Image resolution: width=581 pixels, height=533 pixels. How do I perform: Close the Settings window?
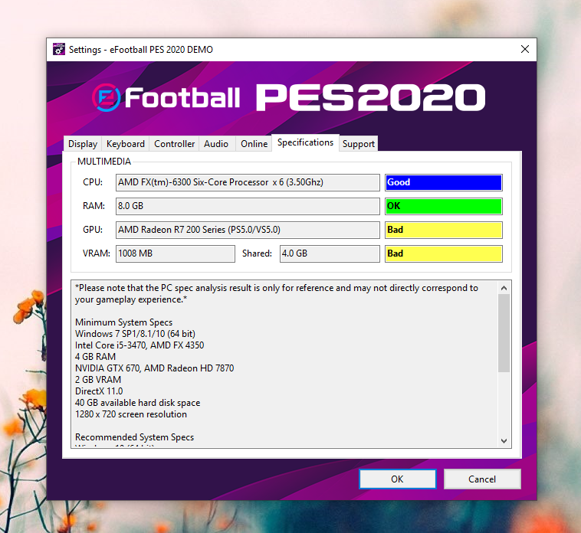(x=525, y=49)
